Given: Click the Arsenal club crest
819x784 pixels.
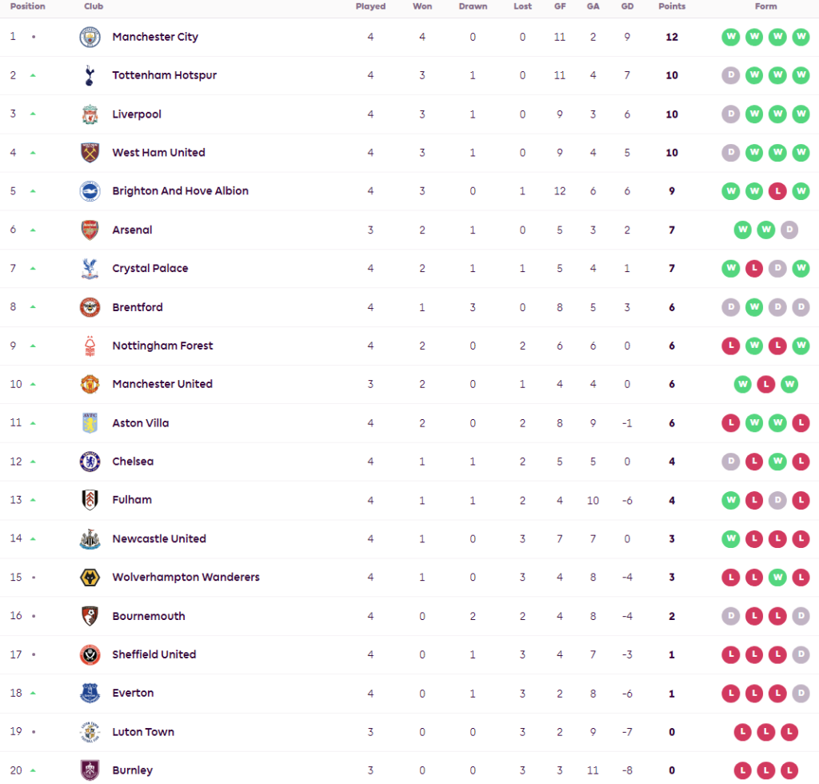Looking at the screenshot, I should 90,230.
